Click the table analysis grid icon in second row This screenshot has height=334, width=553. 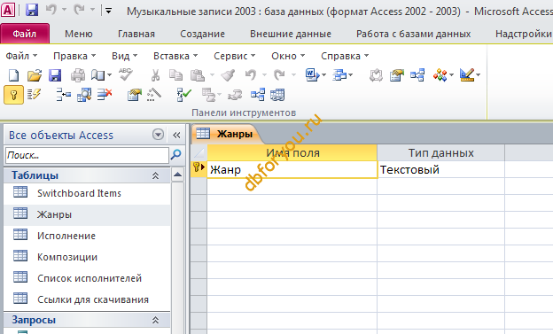coord(277,95)
